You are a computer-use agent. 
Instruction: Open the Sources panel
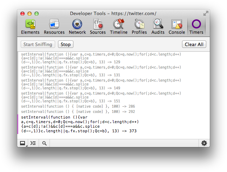(98, 27)
